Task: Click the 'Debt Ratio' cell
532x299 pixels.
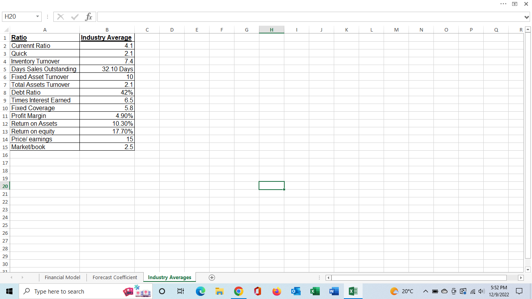Action: pyautogui.click(x=45, y=92)
